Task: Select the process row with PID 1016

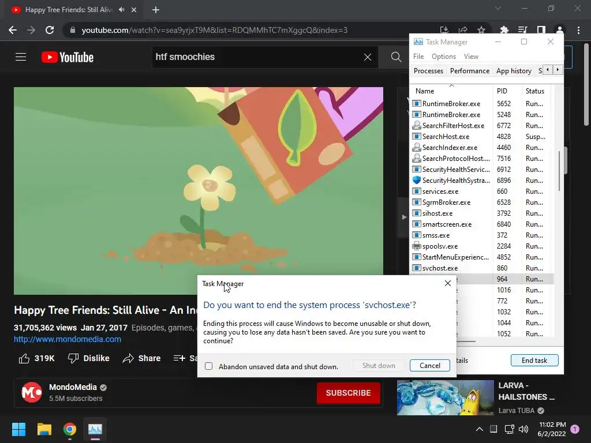Action: click(x=505, y=290)
